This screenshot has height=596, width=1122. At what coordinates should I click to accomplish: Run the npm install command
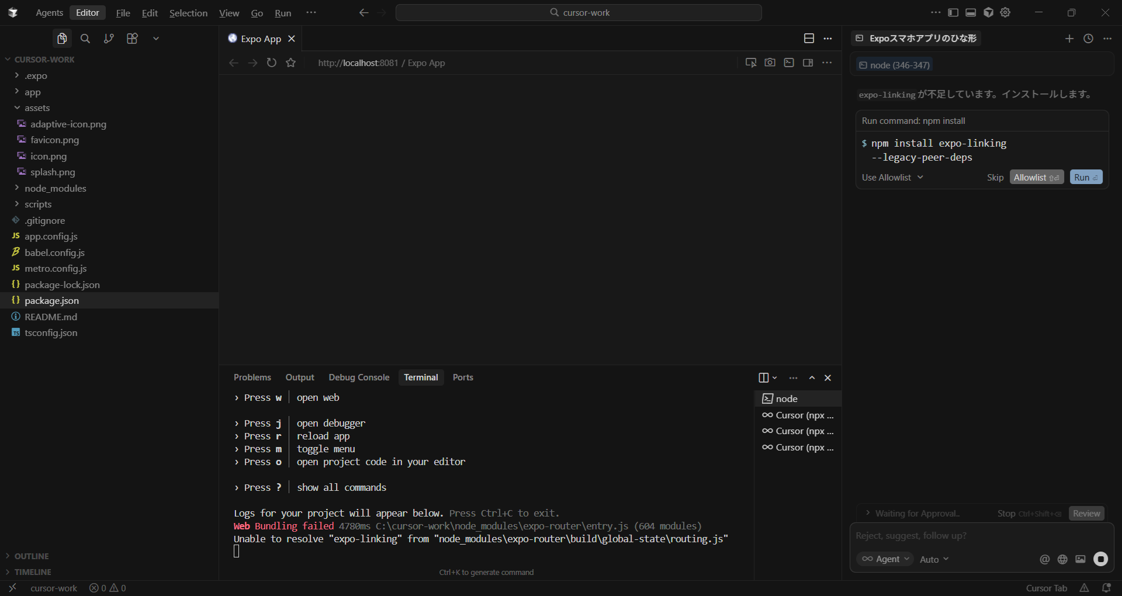pyautogui.click(x=1086, y=178)
